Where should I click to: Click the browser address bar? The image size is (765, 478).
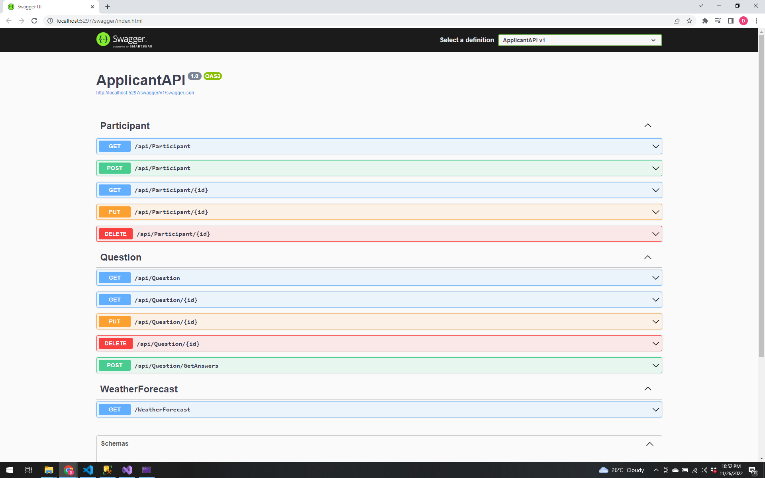[159, 21]
